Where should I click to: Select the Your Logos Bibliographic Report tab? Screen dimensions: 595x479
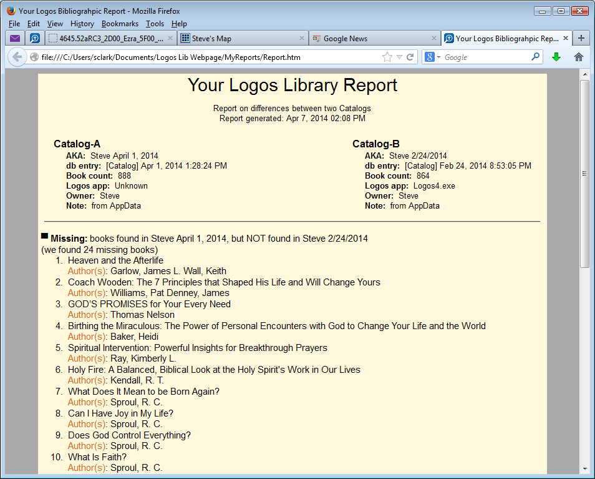[506, 38]
